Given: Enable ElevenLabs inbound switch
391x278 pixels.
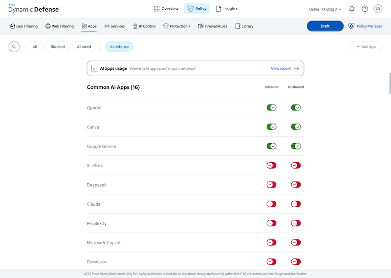Looking at the screenshot, I should click(272, 261).
